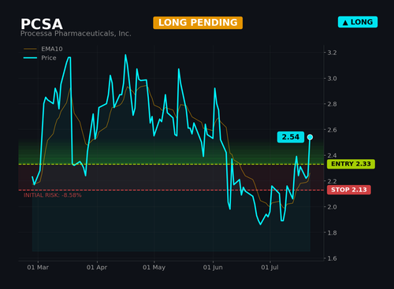394x289 pixels.
Task: Click the STOP 2.13 label
Action: tap(349, 190)
